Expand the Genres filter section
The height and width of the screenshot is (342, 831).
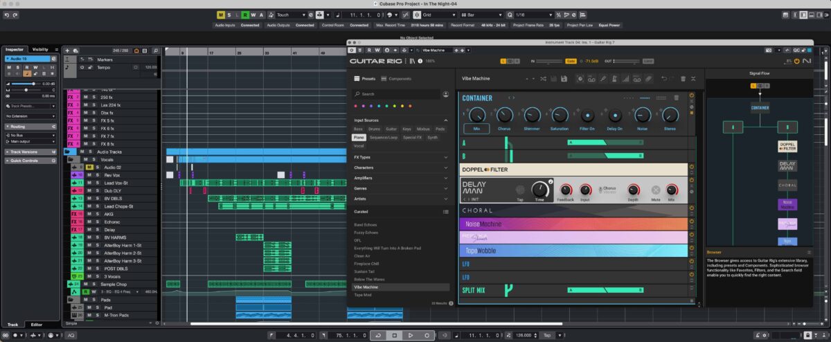coord(445,188)
